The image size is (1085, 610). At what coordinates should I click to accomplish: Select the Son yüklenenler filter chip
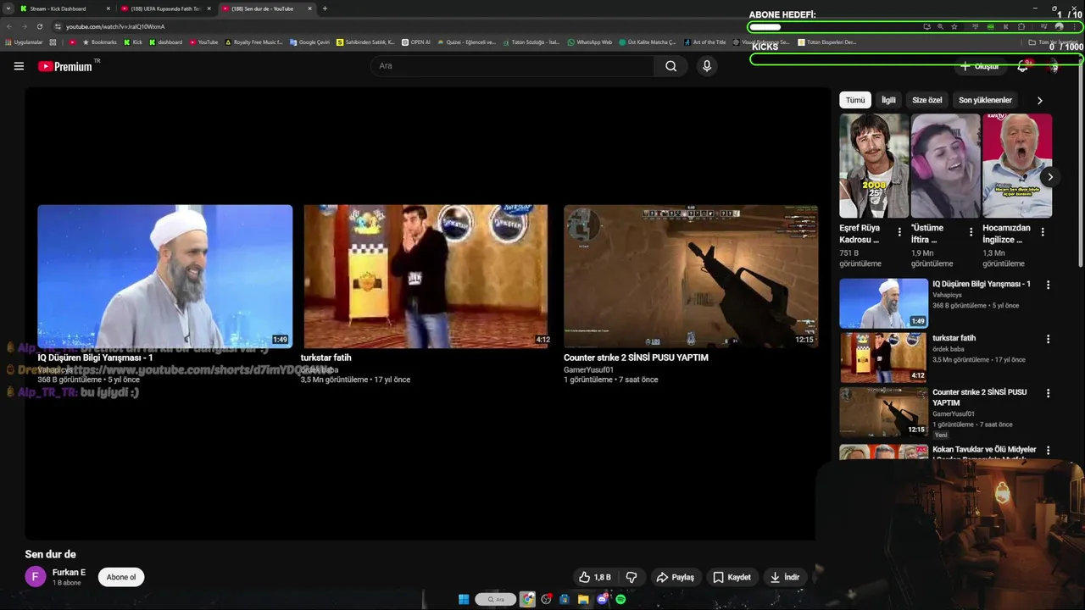point(985,100)
